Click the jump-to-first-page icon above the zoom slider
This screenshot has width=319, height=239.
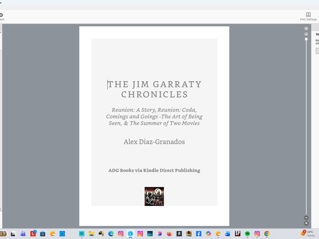coord(306,28)
